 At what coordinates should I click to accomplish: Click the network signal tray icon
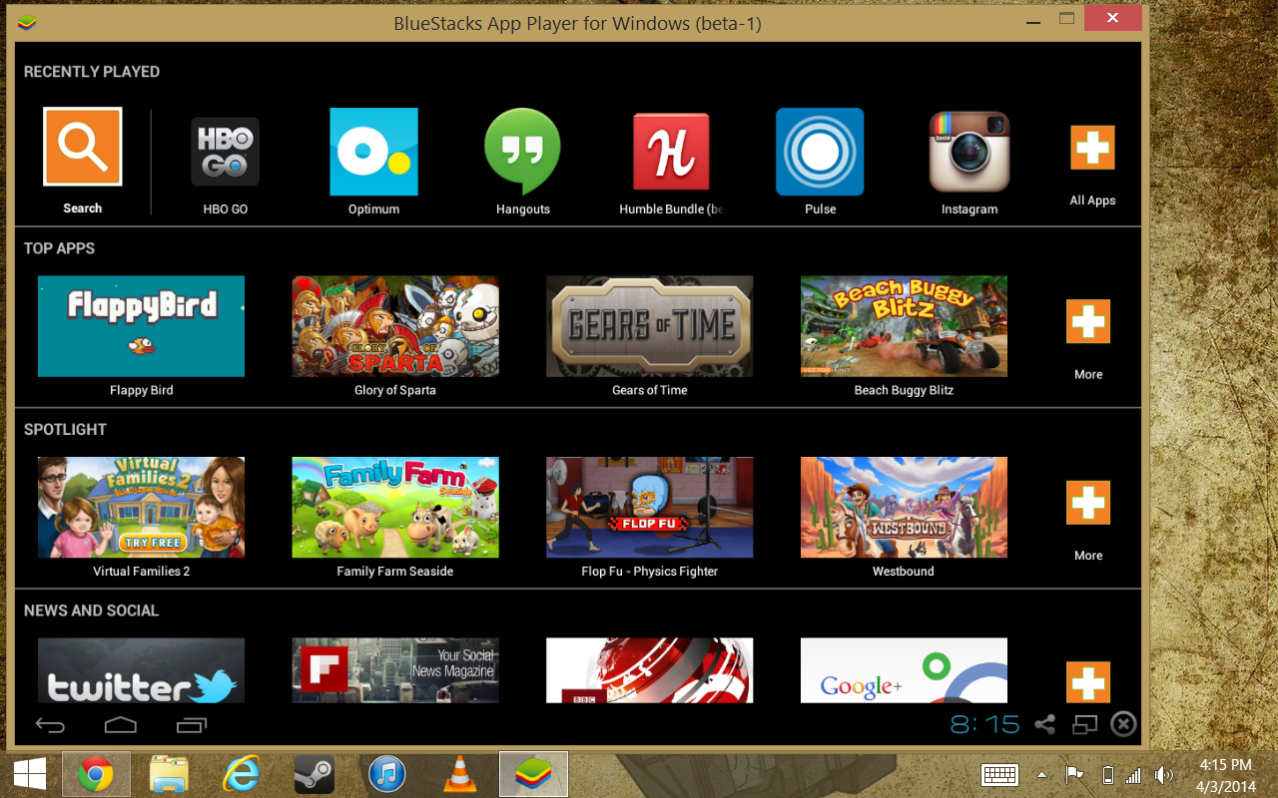[x=1133, y=775]
